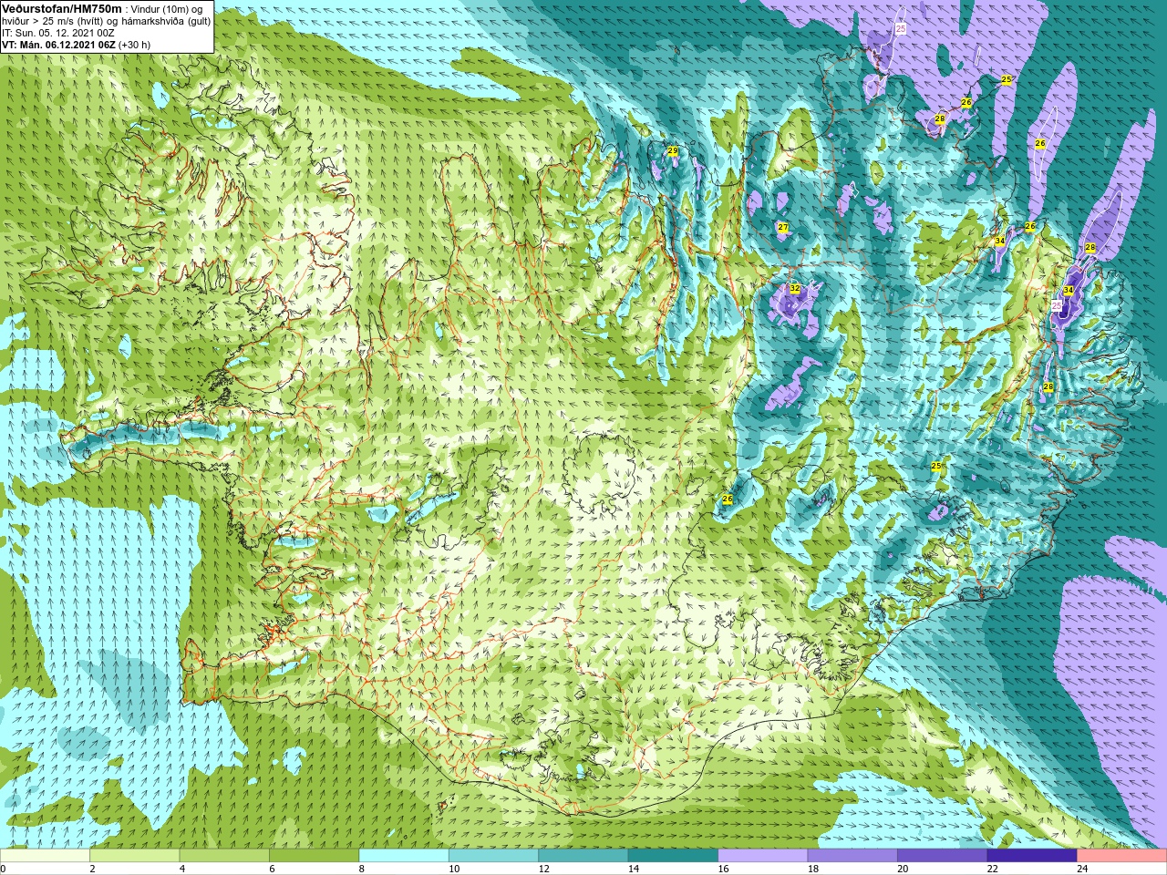The height and width of the screenshot is (875, 1167).
Task: Pick the 12–14 m/s teal legend swatch
Action: tap(583, 856)
